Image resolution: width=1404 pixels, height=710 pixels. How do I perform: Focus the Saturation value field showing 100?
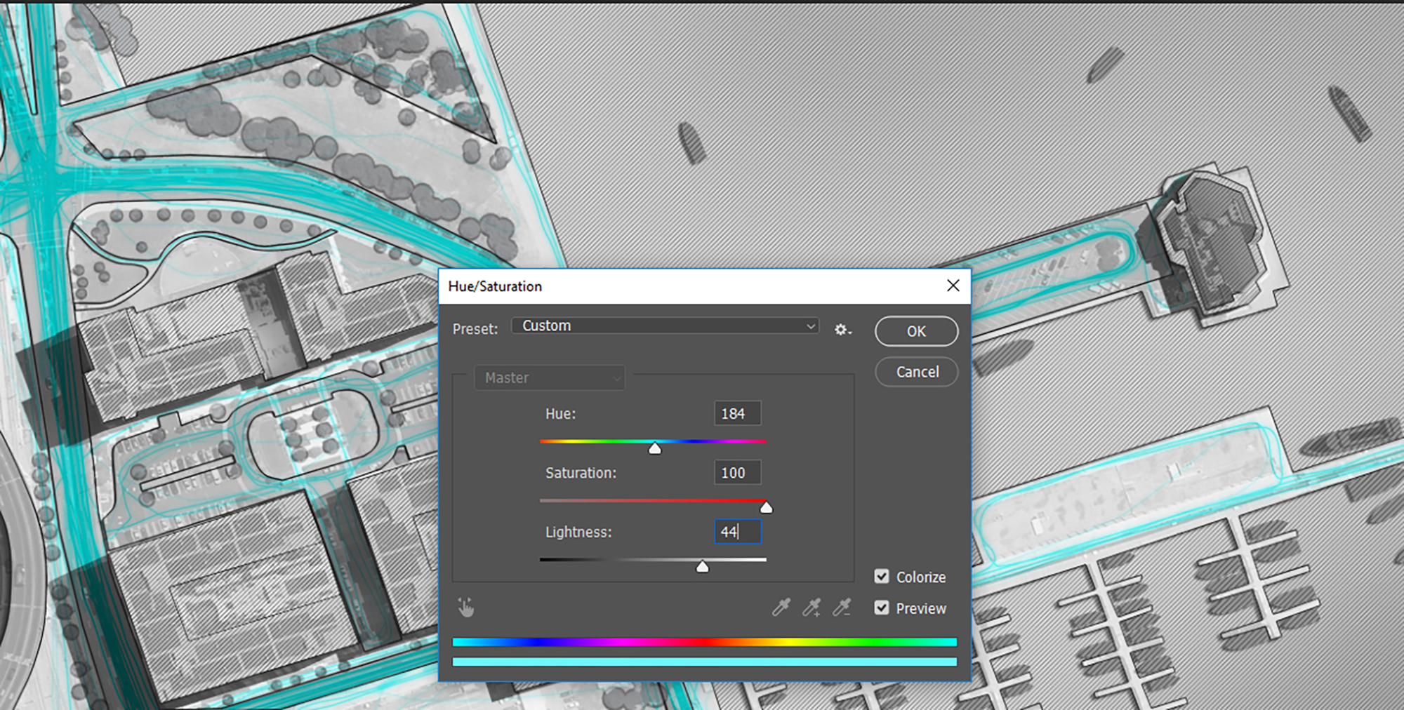click(737, 473)
